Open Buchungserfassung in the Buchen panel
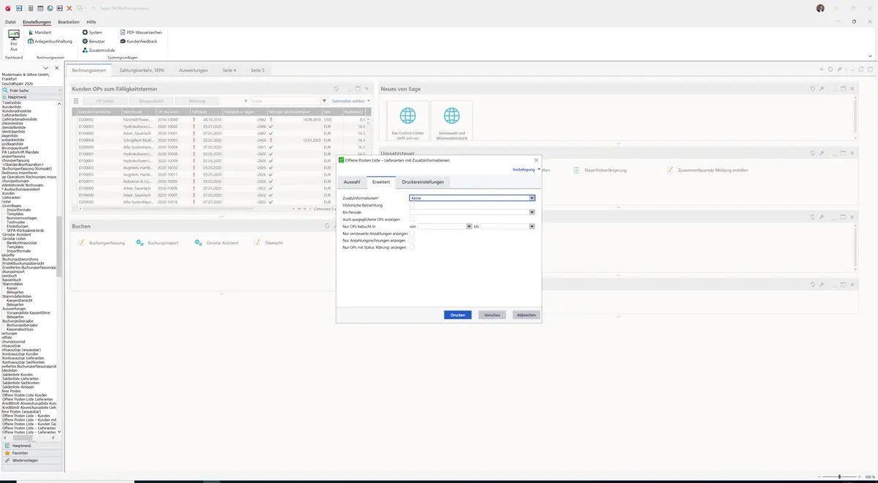Image resolution: width=878 pixels, height=483 pixels. (x=102, y=242)
